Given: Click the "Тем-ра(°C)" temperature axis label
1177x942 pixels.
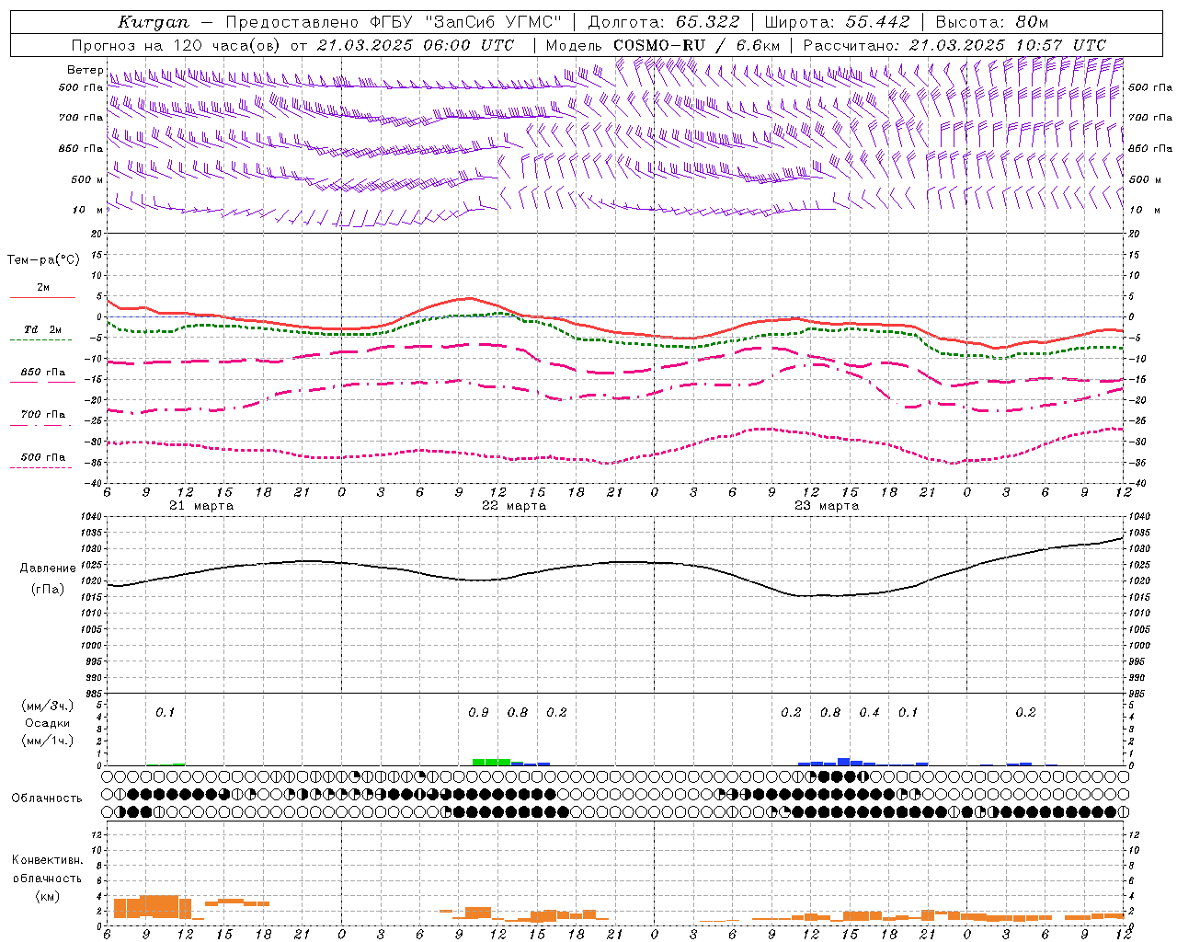Looking at the screenshot, I should 43,260.
